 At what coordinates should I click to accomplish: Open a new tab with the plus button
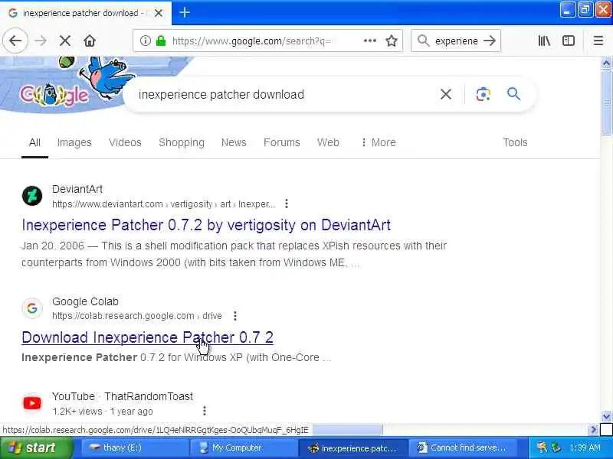click(x=185, y=12)
